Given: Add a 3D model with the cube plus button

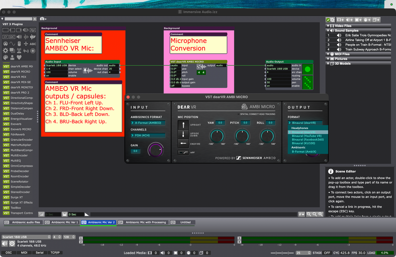Looking at the screenshot, I should (376, 20).
